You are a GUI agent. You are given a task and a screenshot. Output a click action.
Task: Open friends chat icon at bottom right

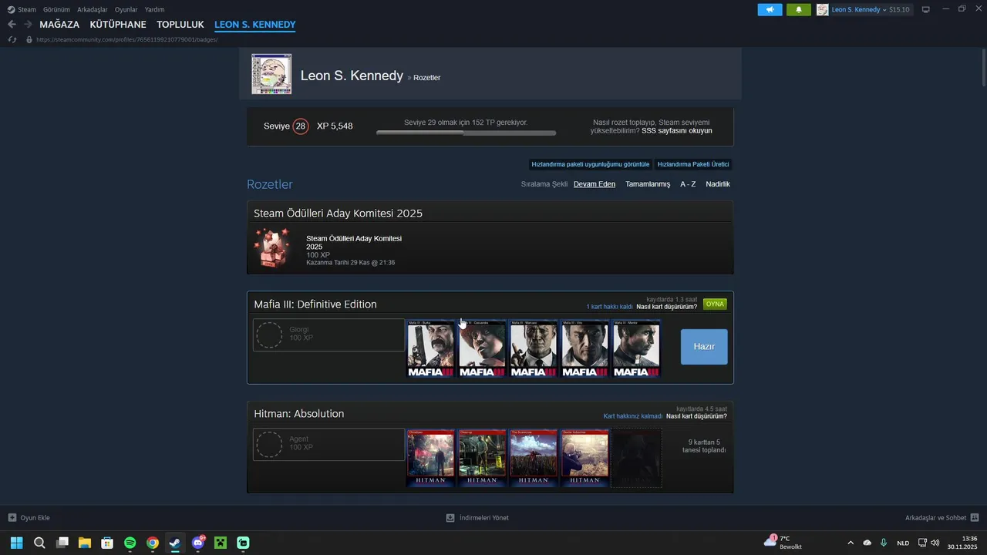pyautogui.click(x=975, y=518)
